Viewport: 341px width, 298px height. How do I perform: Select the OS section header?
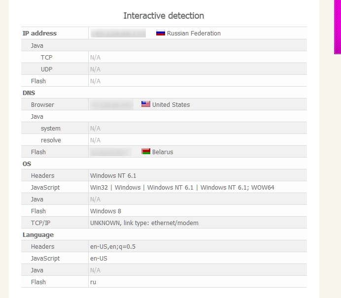[x=27, y=164]
